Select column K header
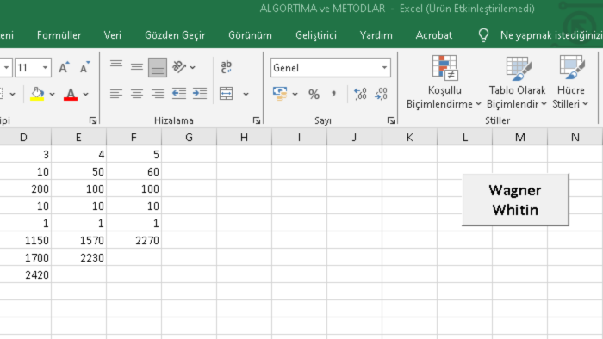 (409, 138)
